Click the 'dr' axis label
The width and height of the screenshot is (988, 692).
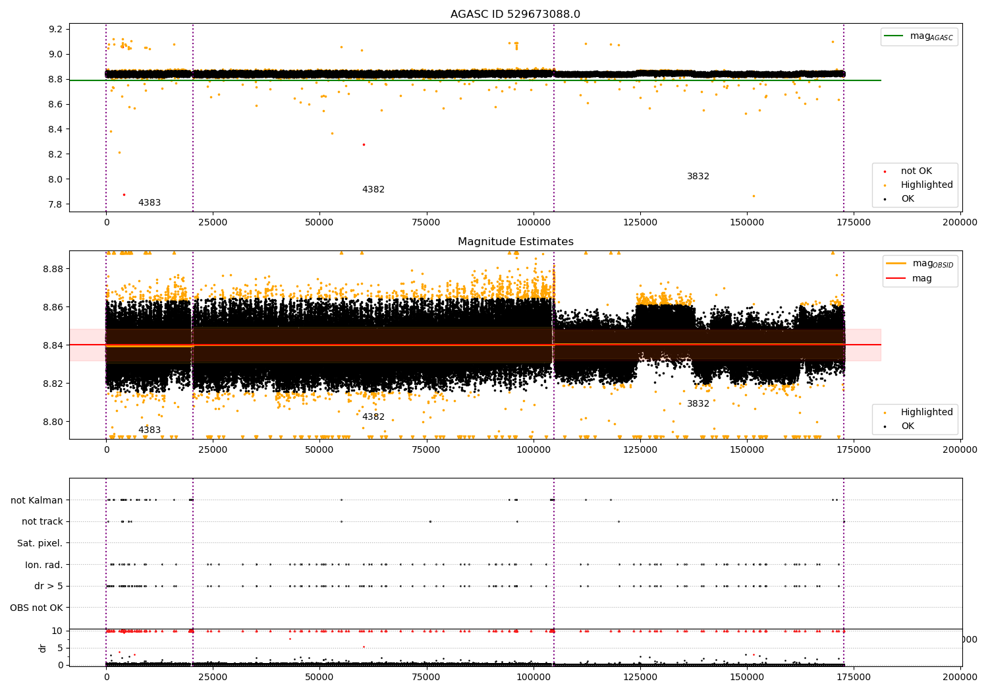click(x=43, y=648)
